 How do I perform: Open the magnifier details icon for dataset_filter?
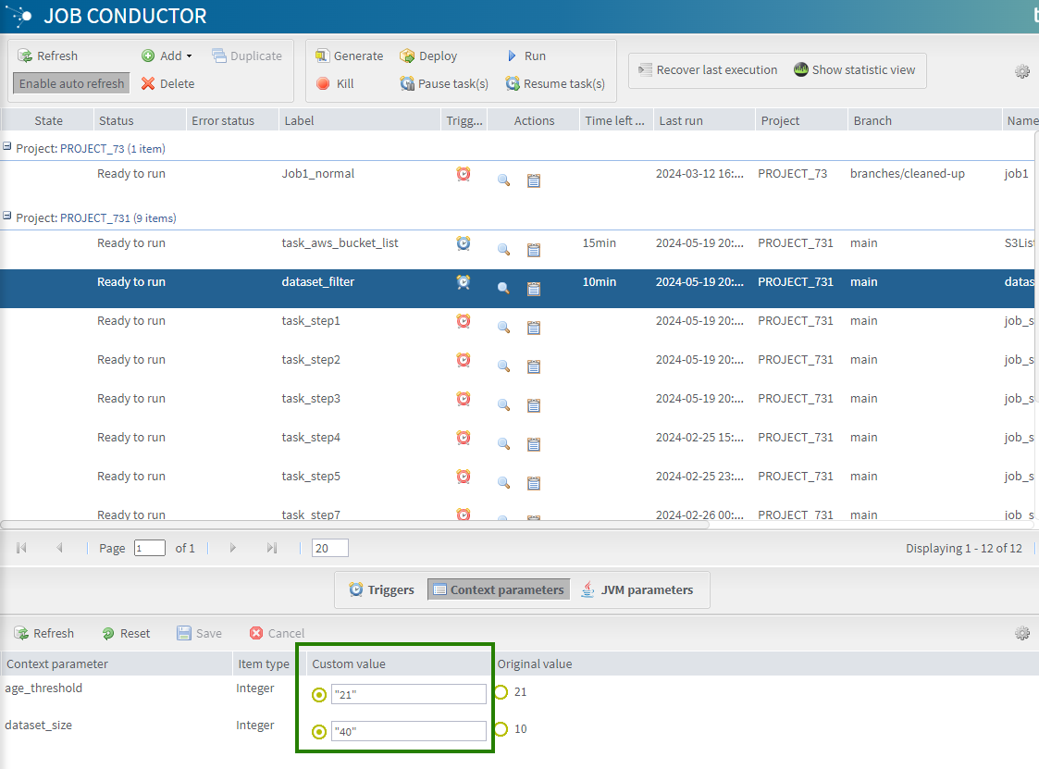point(503,288)
